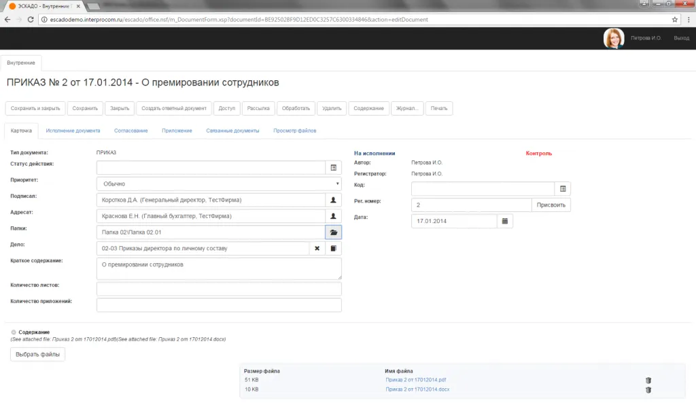Image resolution: width=696 pixels, height=418 pixels.
Task: Open the Дело book picker icon
Action: coord(333,249)
